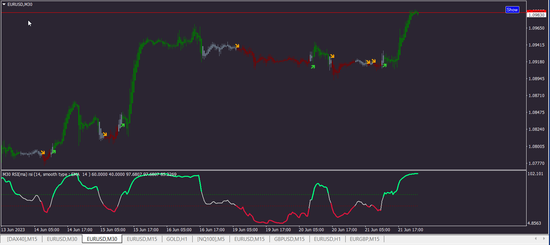
Task: Open the EURUSD,M15 tab beside GBPUSD,M15
Action: (249, 239)
